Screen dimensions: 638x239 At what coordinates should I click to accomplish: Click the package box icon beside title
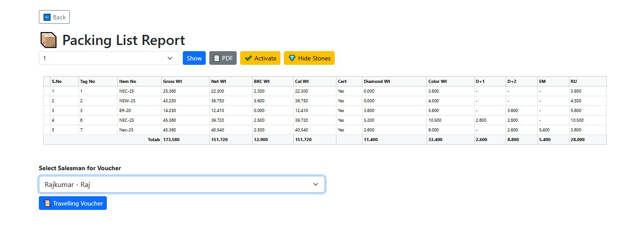48,40
